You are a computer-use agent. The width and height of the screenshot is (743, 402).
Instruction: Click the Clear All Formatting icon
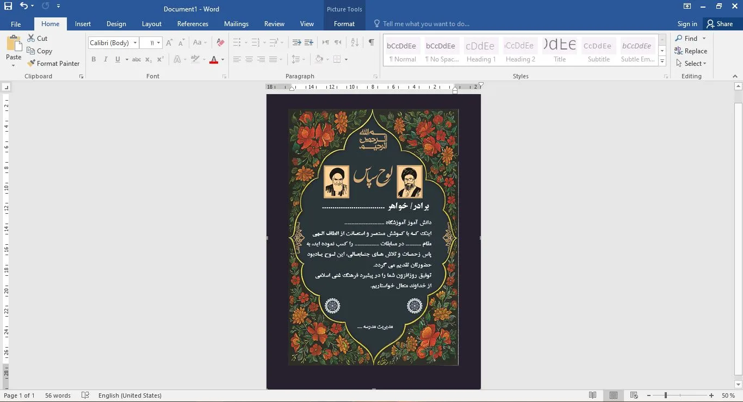[x=220, y=42]
